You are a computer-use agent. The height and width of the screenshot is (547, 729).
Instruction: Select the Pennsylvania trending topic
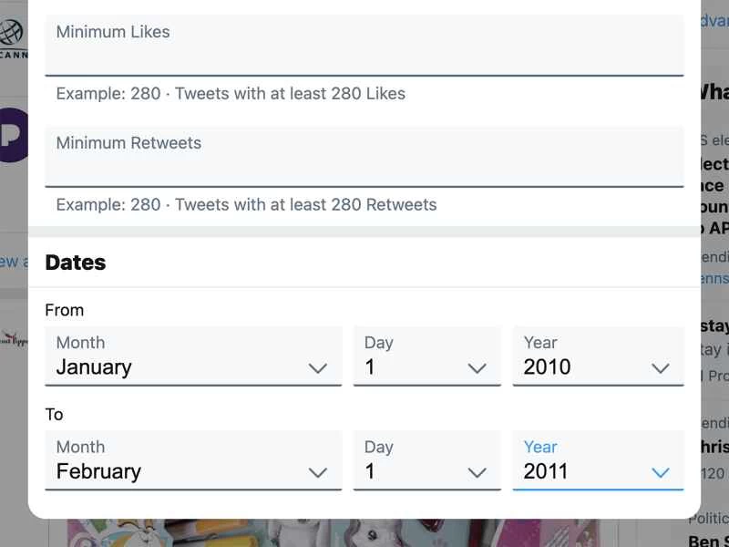click(x=717, y=278)
